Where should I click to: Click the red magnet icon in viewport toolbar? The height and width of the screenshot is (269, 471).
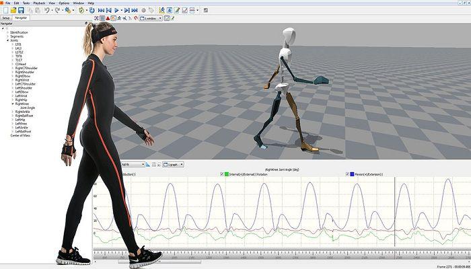coord(136,18)
